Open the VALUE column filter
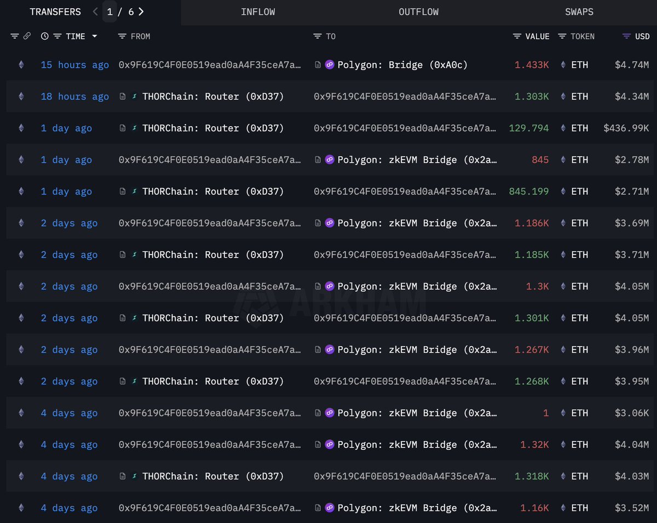Screen dimensions: 657x523 coord(517,36)
